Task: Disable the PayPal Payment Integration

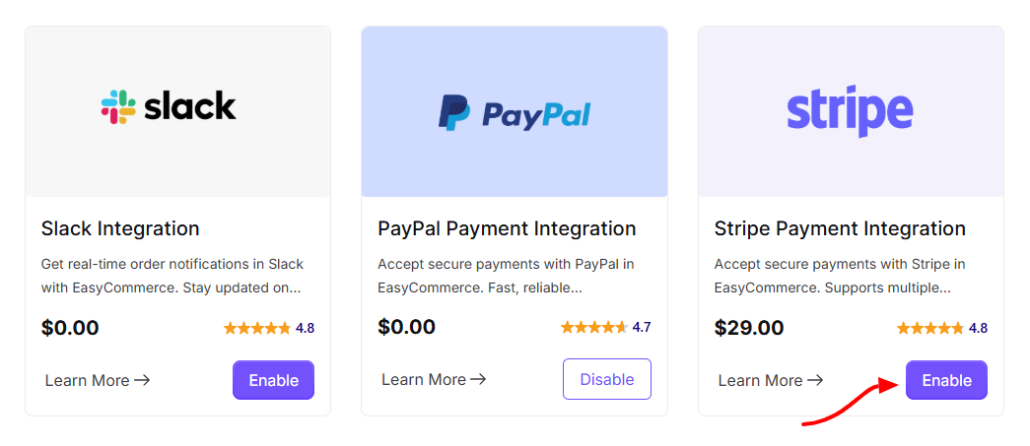Action: coord(607,379)
